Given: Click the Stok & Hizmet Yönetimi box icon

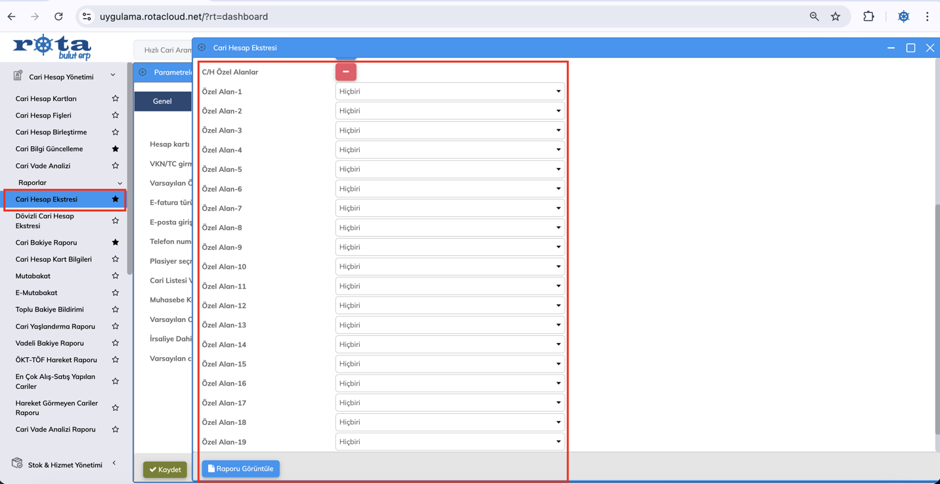Looking at the screenshot, I should [x=17, y=464].
